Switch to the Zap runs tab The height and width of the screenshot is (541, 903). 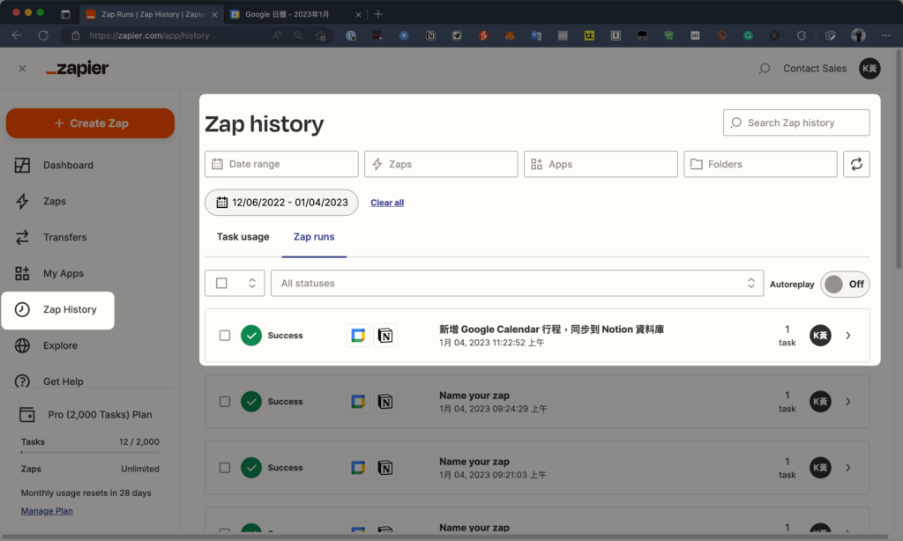click(x=314, y=237)
